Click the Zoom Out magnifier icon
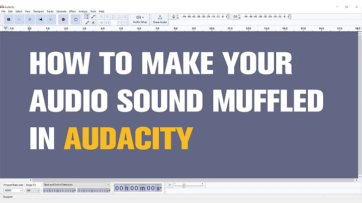 click(x=108, y=17)
